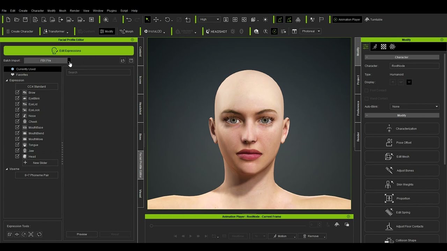
Task: Open the Morph tool
Action: pos(126,31)
